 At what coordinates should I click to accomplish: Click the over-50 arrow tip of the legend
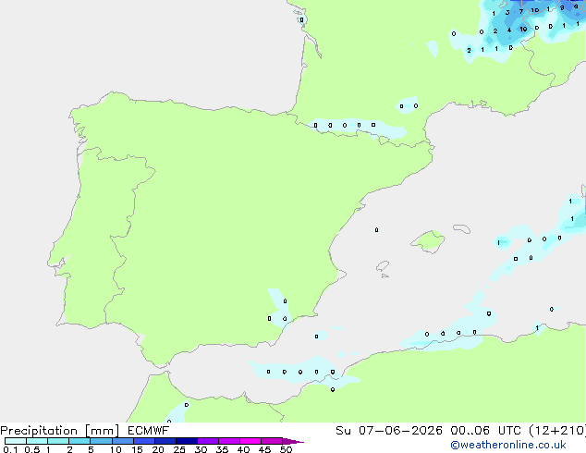coord(293,441)
